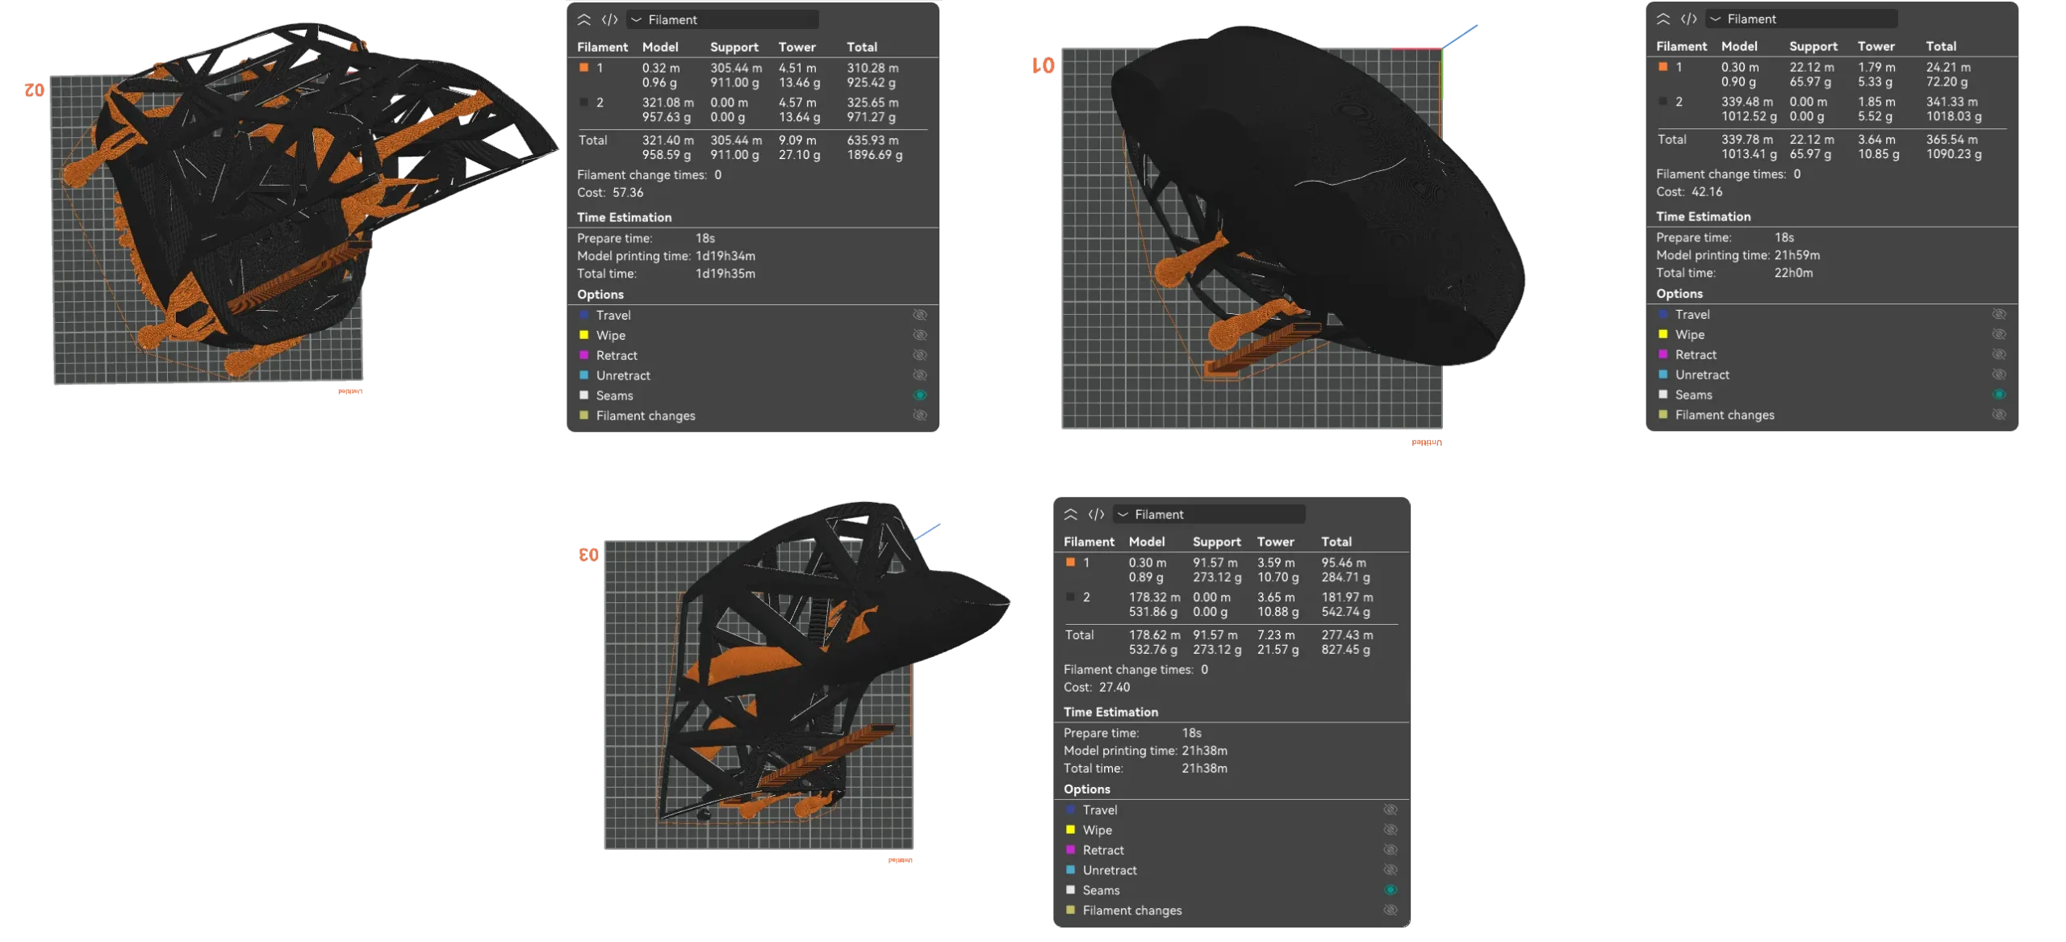
Task: Collapse the panel showing cost 42.16
Action: point(1662,19)
